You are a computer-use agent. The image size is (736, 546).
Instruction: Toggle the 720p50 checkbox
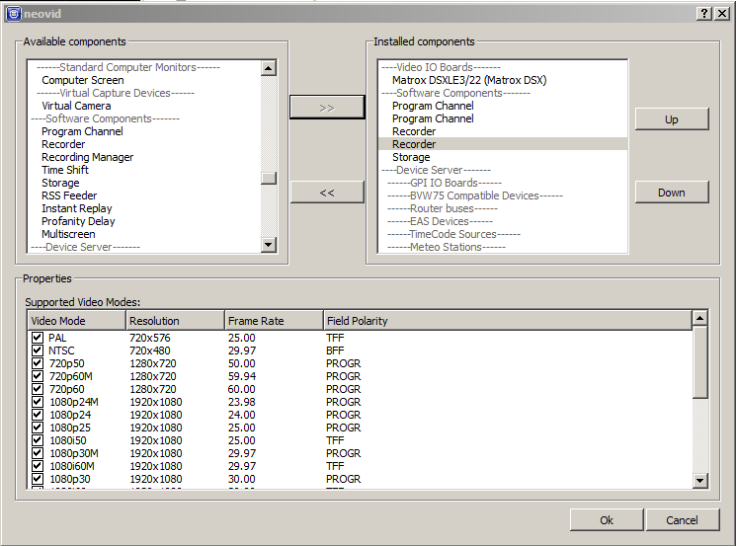(x=38, y=363)
